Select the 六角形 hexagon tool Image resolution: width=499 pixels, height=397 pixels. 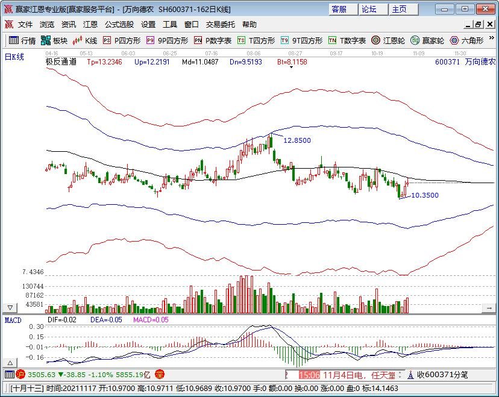[x=466, y=40]
